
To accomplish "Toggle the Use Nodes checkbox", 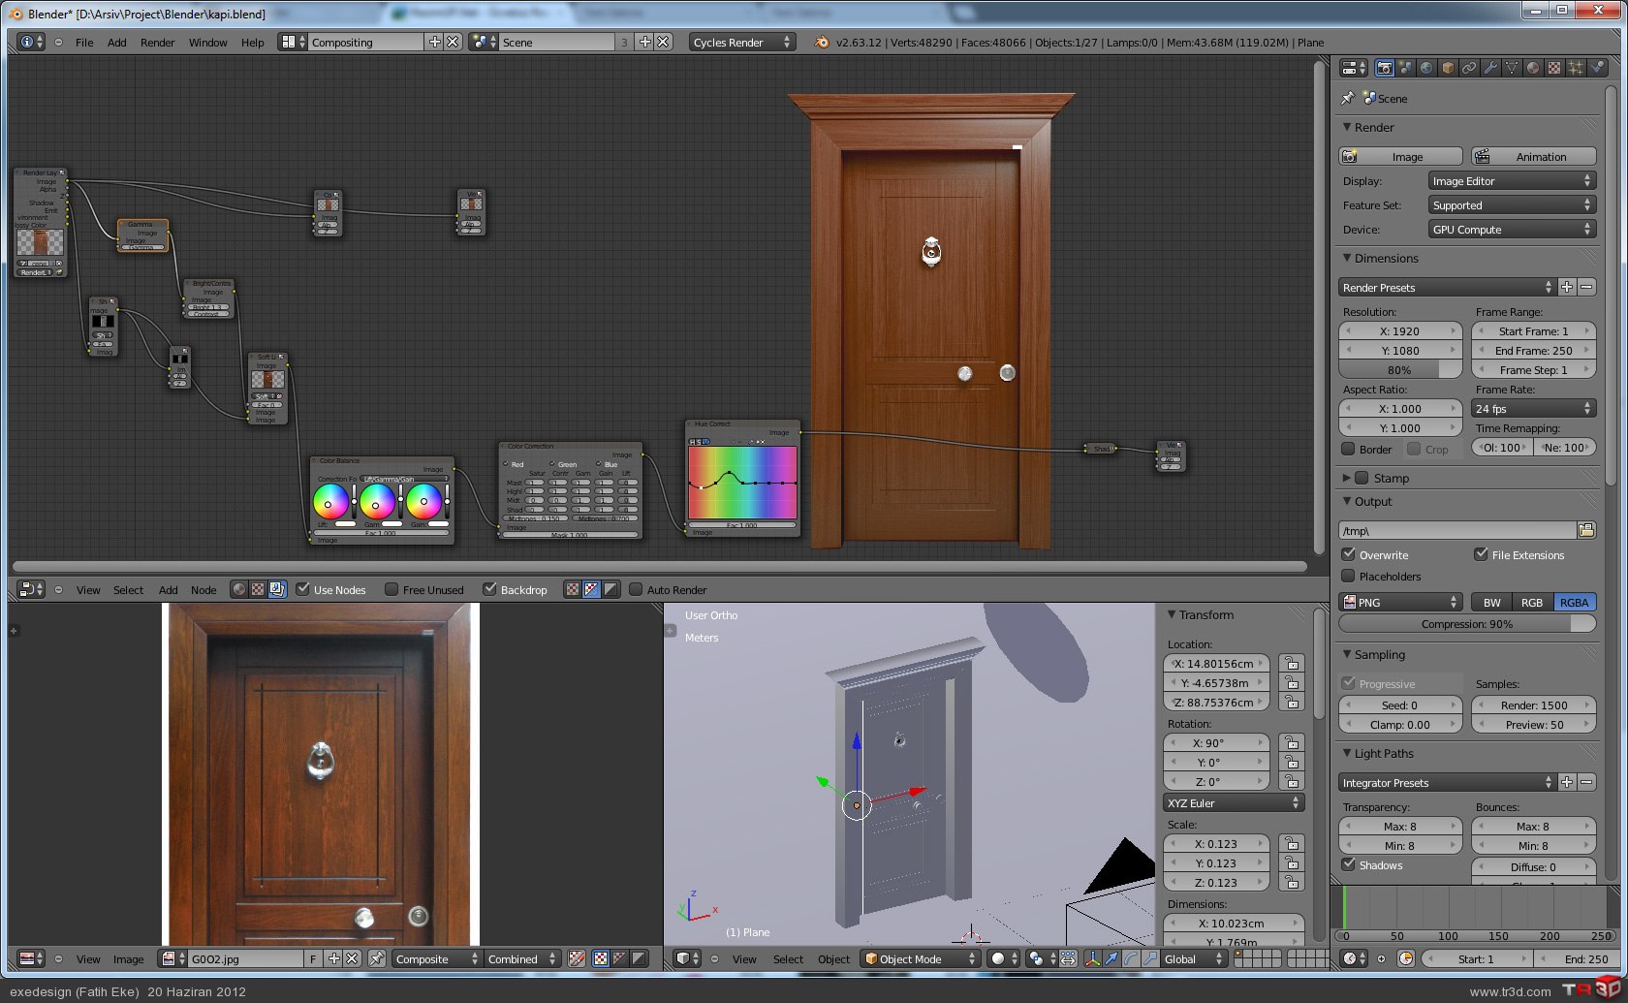I will click(303, 589).
